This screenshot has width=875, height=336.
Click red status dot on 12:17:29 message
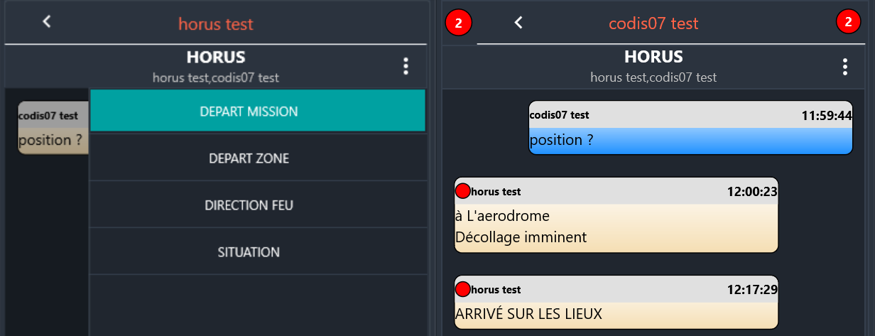pos(463,289)
